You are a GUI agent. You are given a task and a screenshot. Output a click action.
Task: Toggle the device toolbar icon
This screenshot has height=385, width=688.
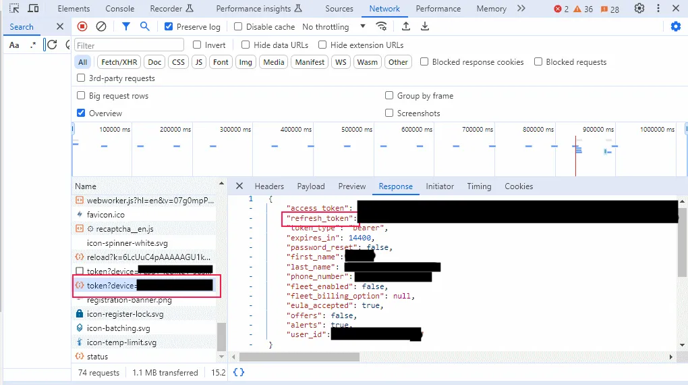pyautogui.click(x=33, y=8)
